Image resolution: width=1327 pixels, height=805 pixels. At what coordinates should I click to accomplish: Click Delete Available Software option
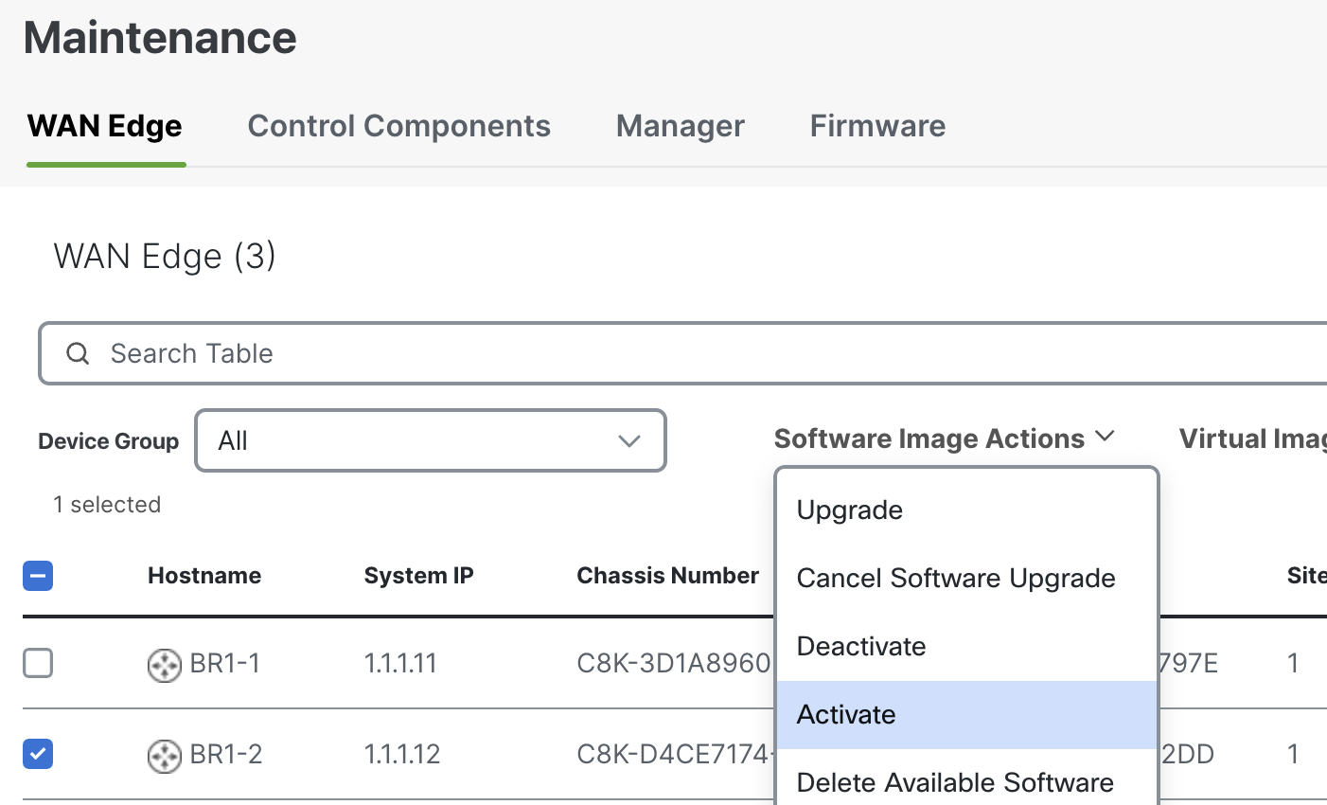[955, 782]
